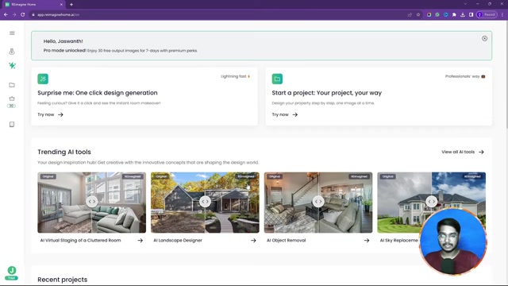Click arrow next to AI Virtual Staging label
This screenshot has width=508, height=286.
click(140, 240)
